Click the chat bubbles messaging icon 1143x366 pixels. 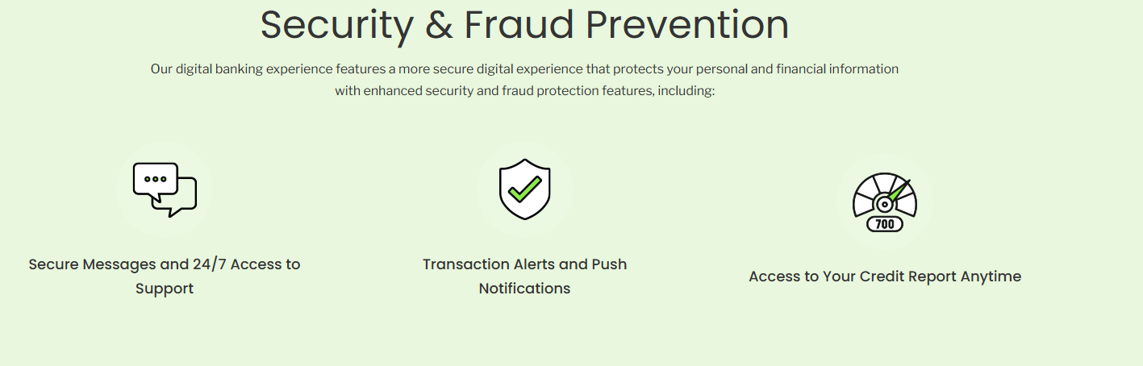pyautogui.click(x=165, y=189)
